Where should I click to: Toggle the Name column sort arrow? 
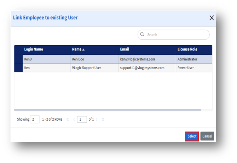83,50
